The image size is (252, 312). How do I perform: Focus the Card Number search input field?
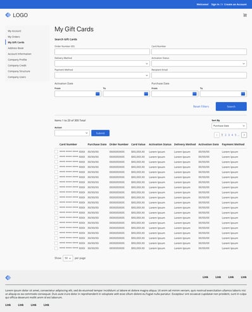pos(199,52)
